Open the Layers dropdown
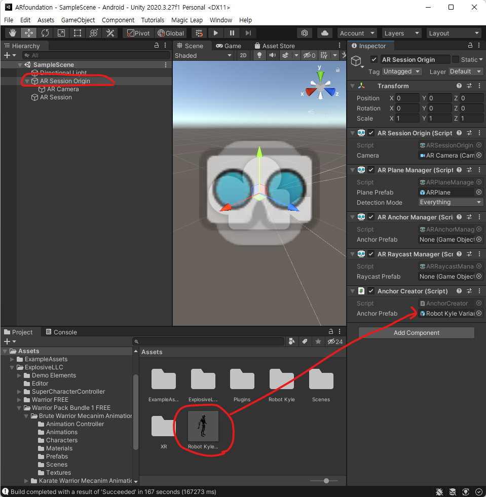Viewport: 486px width, 497px height. [401, 33]
